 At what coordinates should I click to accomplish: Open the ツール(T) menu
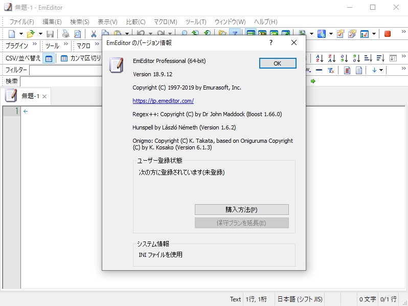(x=196, y=22)
